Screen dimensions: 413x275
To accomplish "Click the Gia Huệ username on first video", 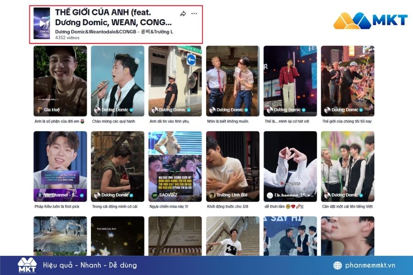I will (52, 110).
